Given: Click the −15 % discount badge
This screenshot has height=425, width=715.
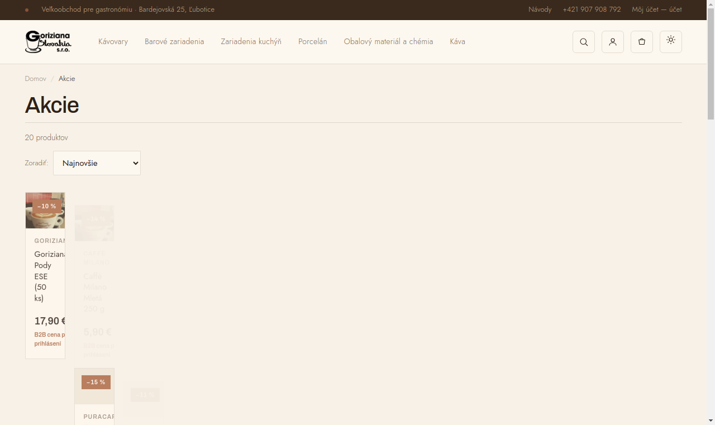Looking at the screenshot, I should coord(96,382).
